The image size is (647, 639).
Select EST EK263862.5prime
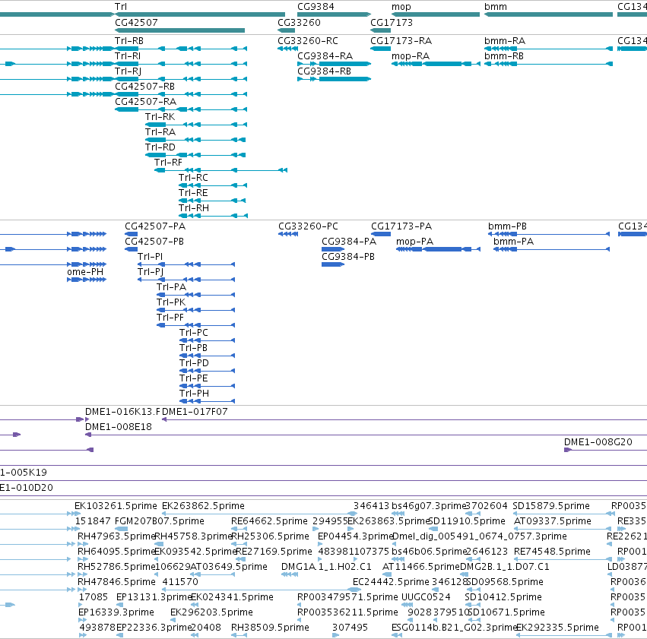coord(203,506)
